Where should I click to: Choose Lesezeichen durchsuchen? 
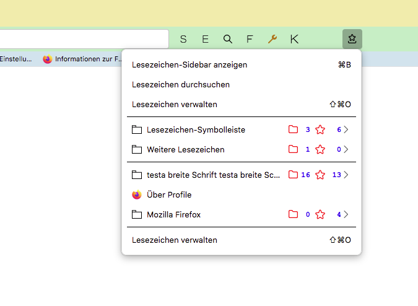pos(181,84)
